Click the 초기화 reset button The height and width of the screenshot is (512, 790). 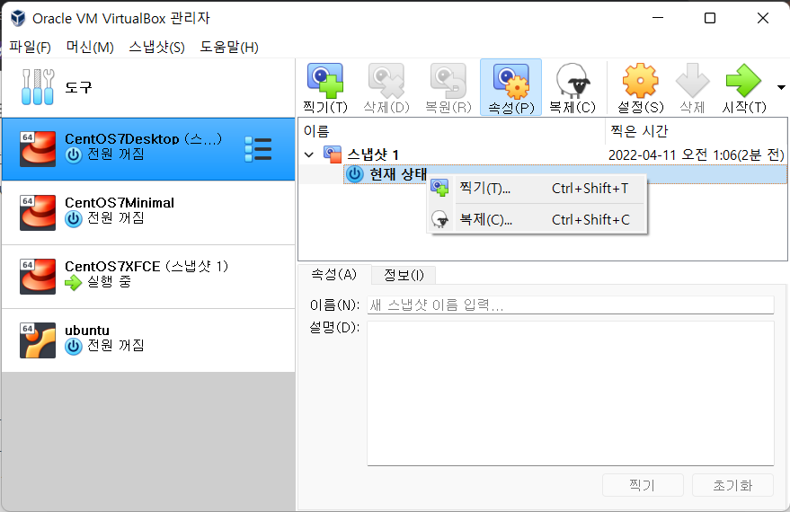[x=732, y=485]
